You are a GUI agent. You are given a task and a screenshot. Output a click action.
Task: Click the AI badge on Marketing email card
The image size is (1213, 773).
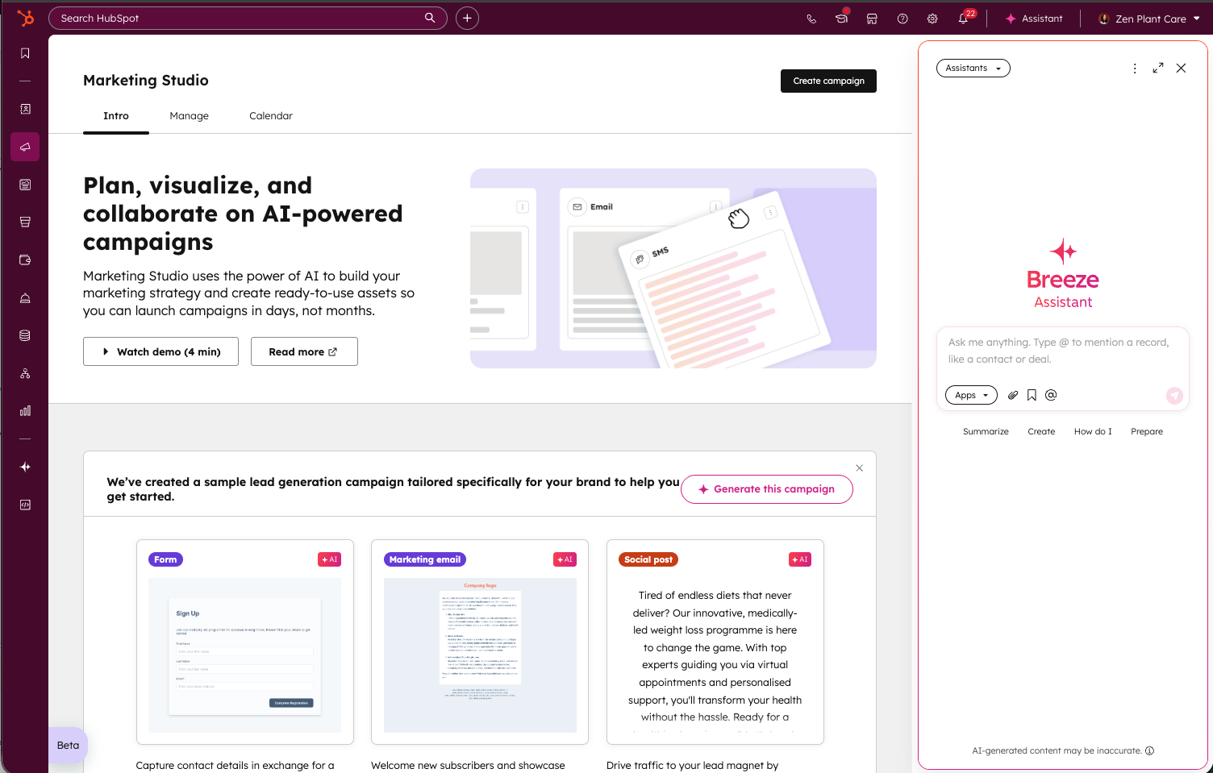click(565, 559)
